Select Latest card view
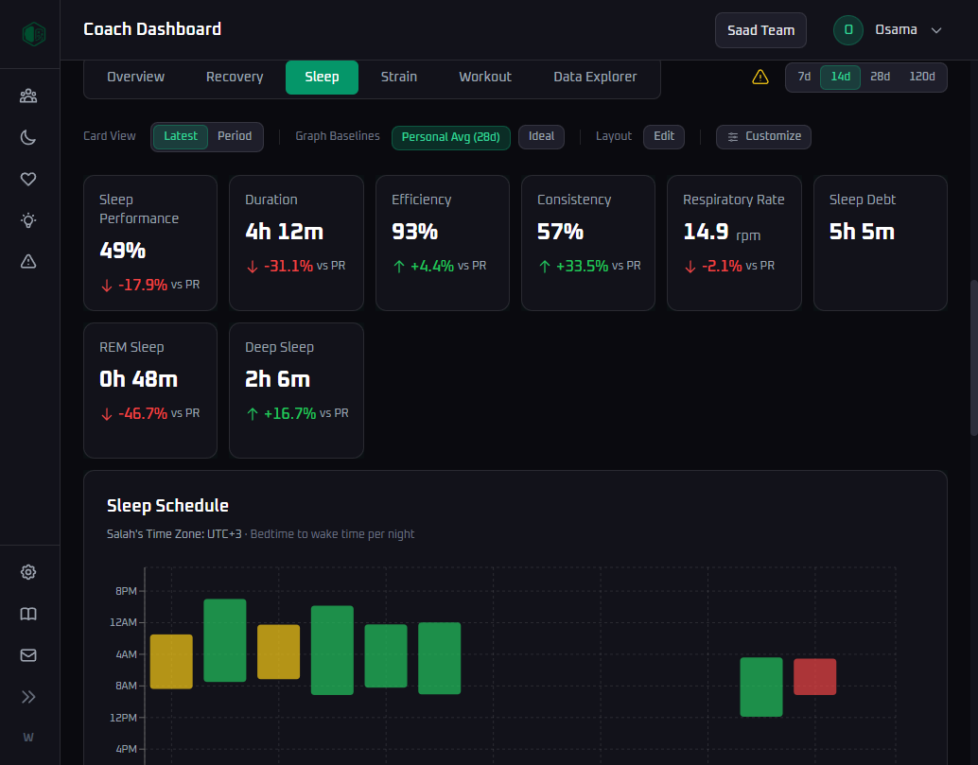 [181, 136]
